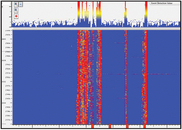Select the rightmost red signal band in the waterfall
This screenshot has height=130, width=182.
point(145,76)
